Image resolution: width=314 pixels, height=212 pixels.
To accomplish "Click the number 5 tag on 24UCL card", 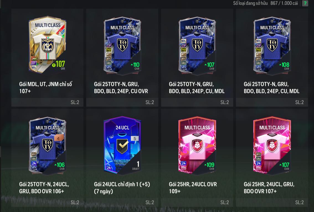I will pyautogui.click(x=135, y=138).
